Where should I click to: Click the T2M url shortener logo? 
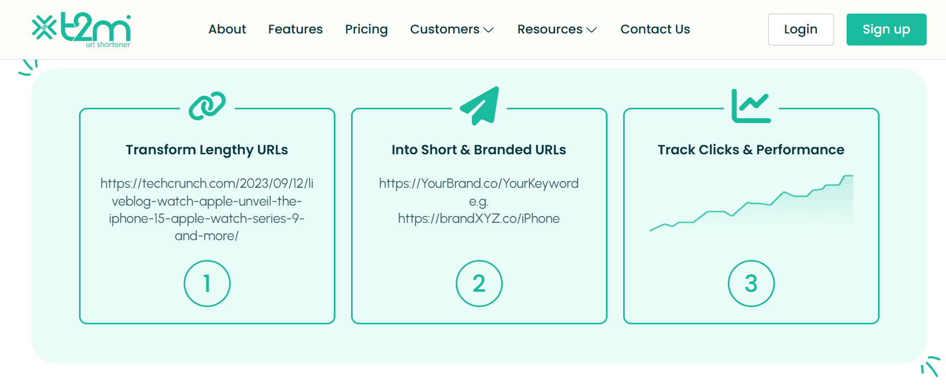(81, 30)
